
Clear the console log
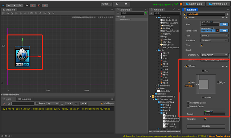[x=4, y=103]
